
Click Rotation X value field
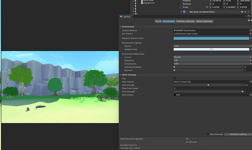coord(217,4)
